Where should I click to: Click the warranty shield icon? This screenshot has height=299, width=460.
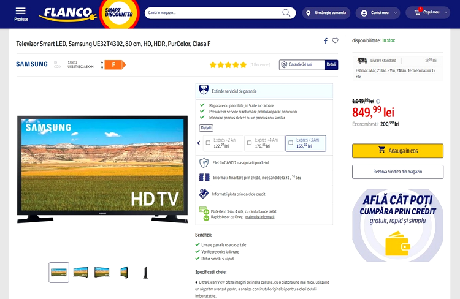(x=284, y=65)
